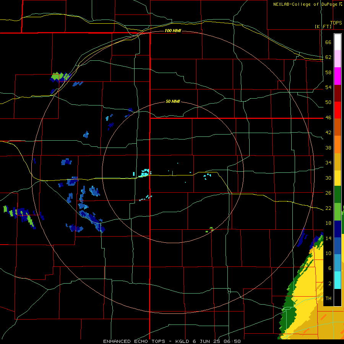344x344 pixels.
Task: Click the legend value 10
Action: pyautogui.click(x=328, y=253)
